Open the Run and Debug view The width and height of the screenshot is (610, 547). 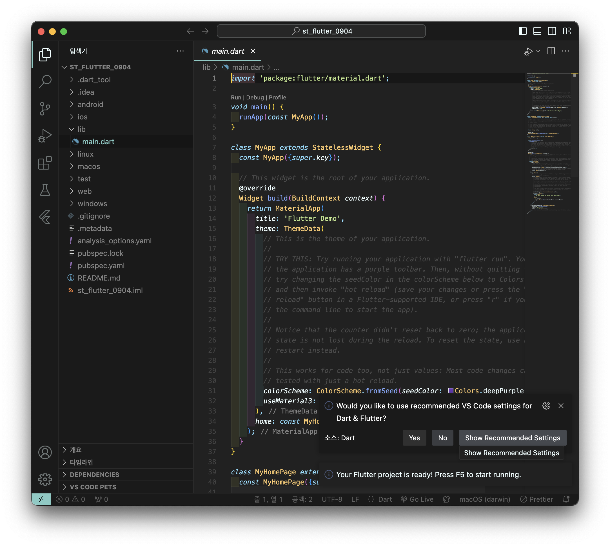45,135
